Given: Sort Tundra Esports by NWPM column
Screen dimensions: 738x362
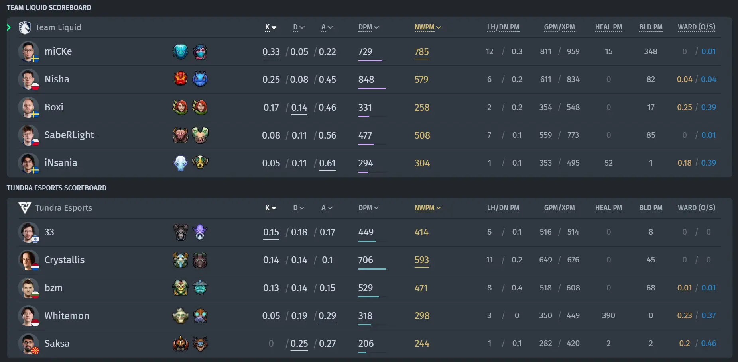Looking at the screenshot, I should pos(428,208).
